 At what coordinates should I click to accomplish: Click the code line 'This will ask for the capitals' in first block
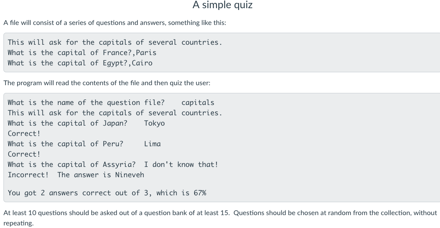click(x=115, y=42)
